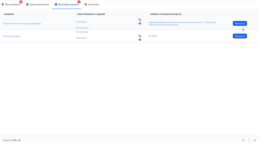Switch to the Архив документов tab

tap(37, 5)
